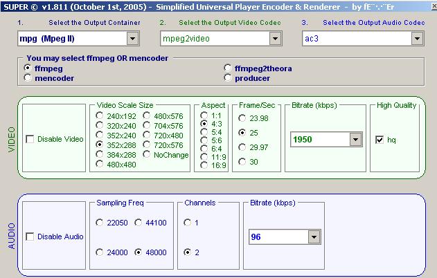437x278 pixels.
Task: Choose 25 frames per second
Action: tap(242, 133)
